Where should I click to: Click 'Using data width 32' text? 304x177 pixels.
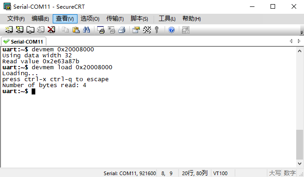pyautogui.click(x=37, y=55)
